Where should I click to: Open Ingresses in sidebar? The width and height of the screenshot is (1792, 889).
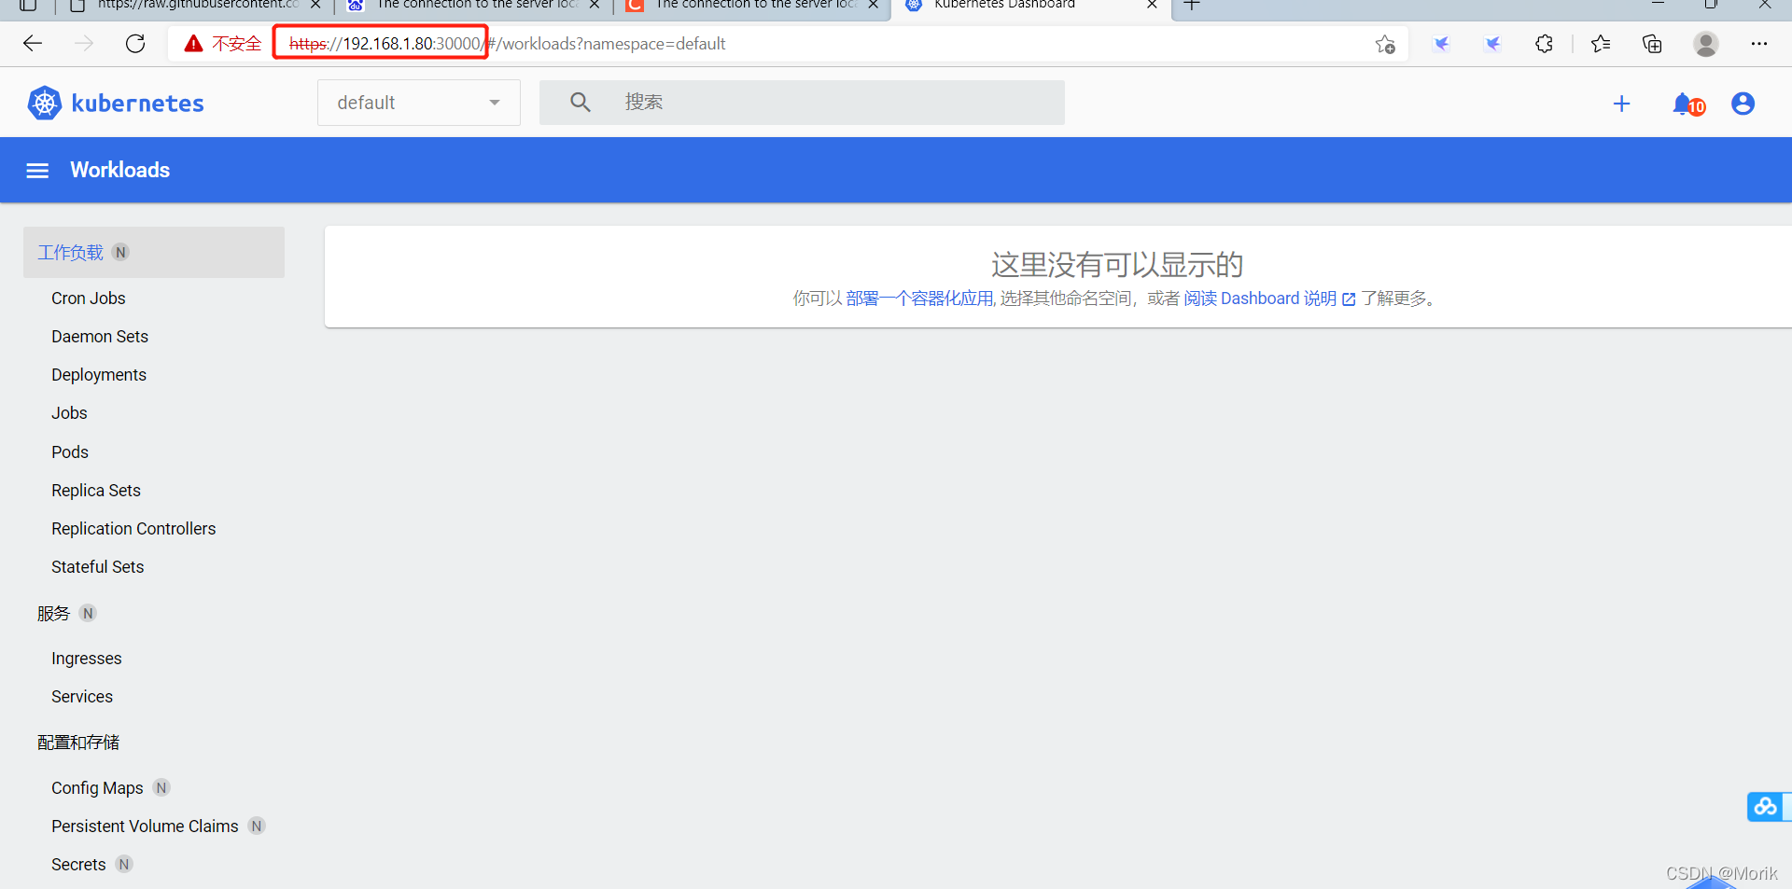(87, 659)
